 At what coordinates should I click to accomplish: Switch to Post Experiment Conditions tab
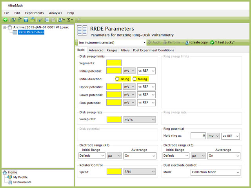(153, 50)
